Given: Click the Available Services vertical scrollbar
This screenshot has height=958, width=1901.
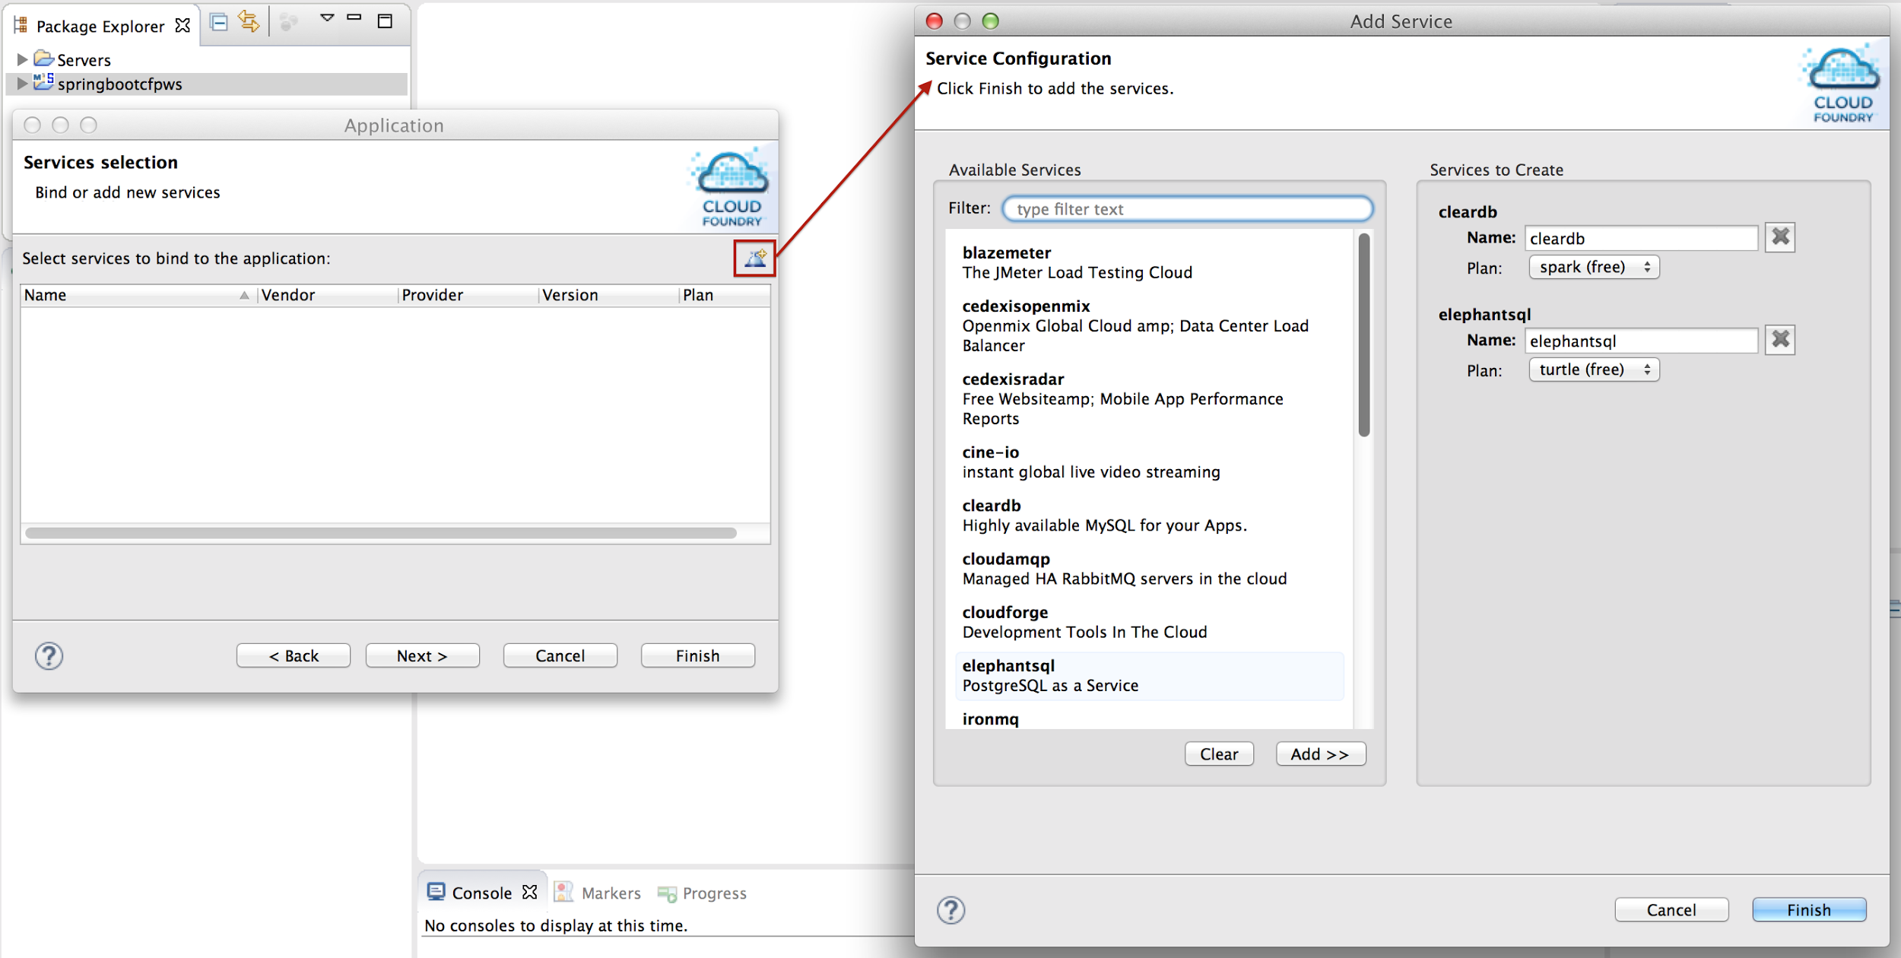Looking at the screenshot, I should click(1364, 335).
